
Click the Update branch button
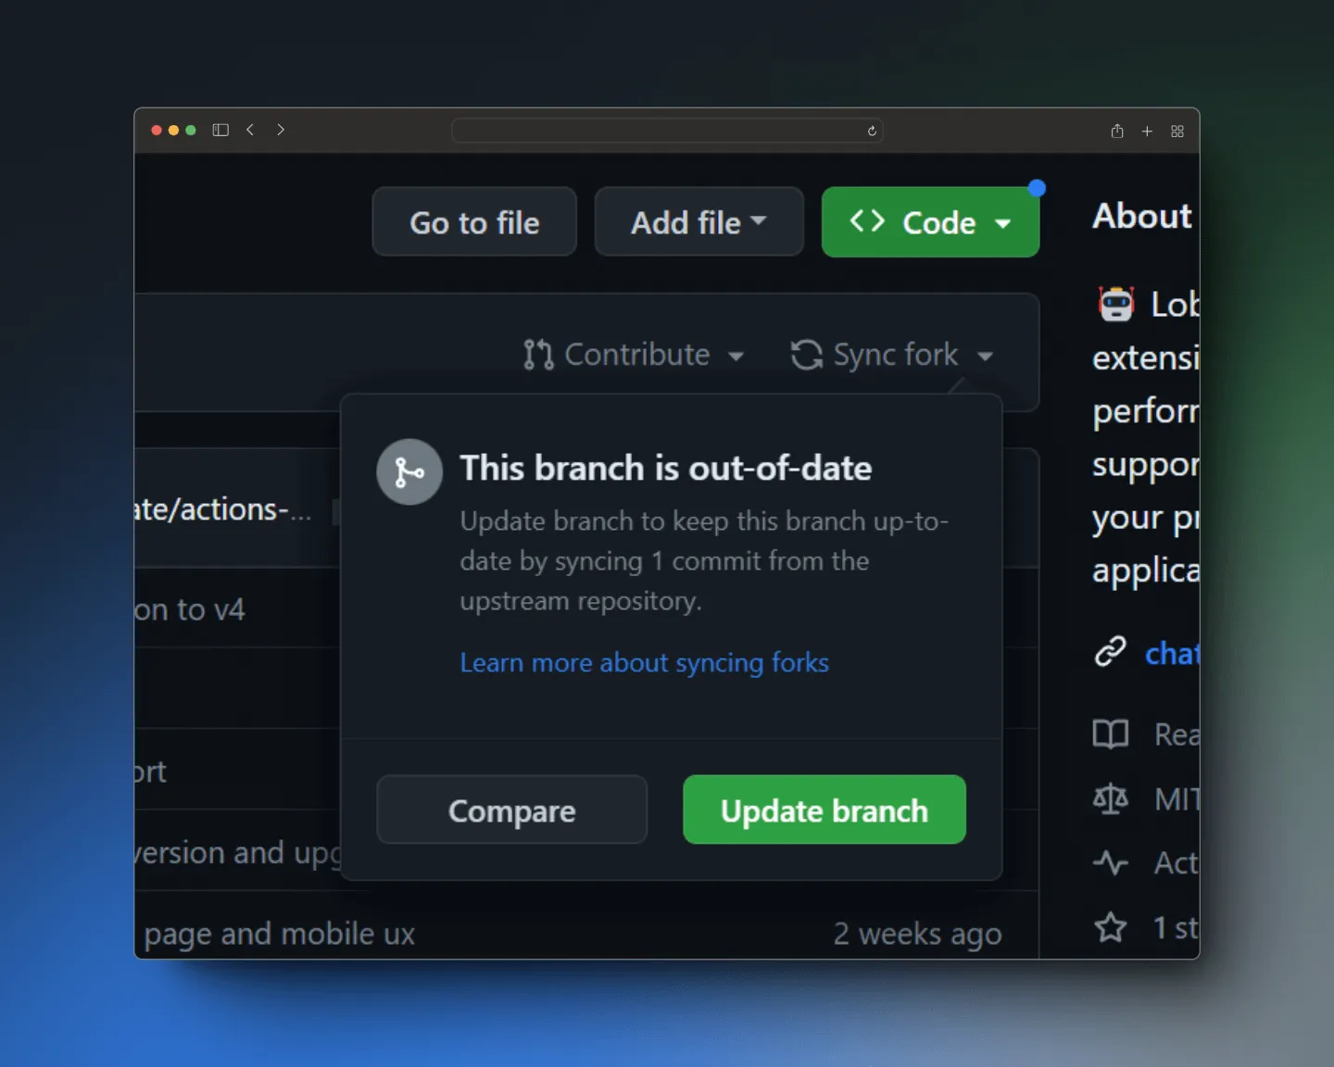(x=823, y=810)
